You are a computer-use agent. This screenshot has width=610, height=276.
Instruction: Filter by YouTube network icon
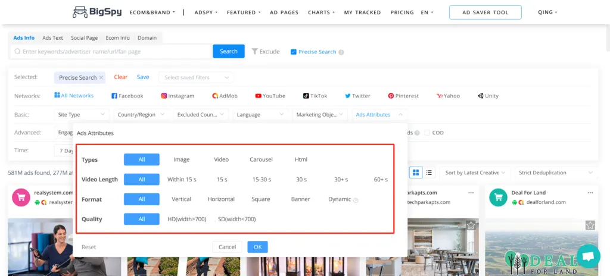(x=259, y=96)
